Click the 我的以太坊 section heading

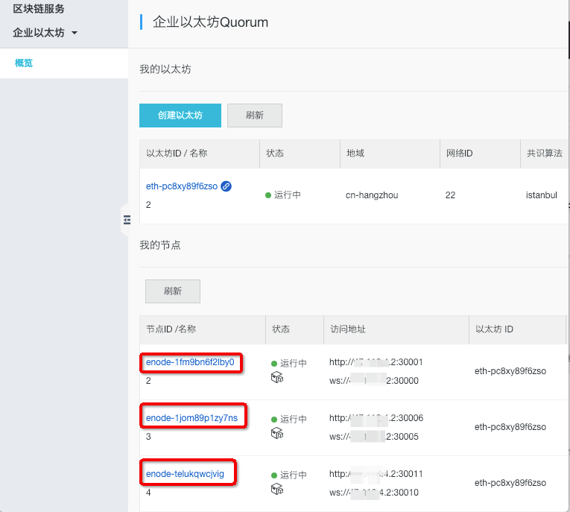click(165, 69)
